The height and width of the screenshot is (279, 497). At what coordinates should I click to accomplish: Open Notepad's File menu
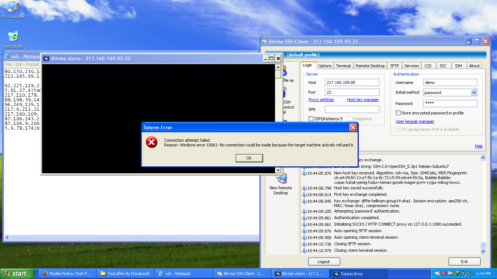coord(8,64)
